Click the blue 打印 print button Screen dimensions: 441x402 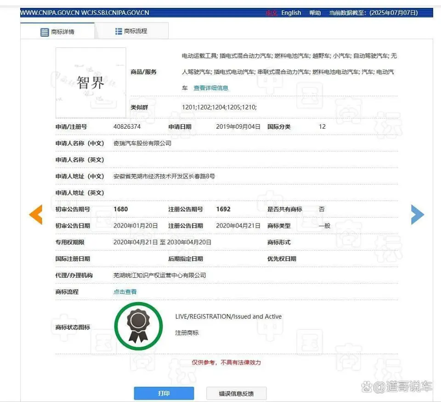(x=164, y=393)
